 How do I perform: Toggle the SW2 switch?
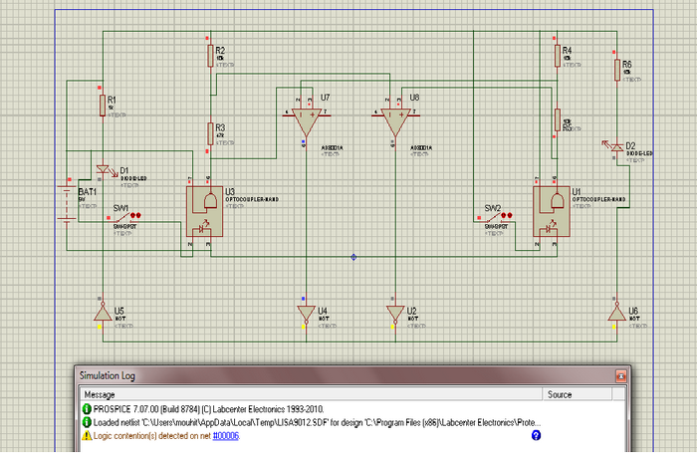(495, 217)
